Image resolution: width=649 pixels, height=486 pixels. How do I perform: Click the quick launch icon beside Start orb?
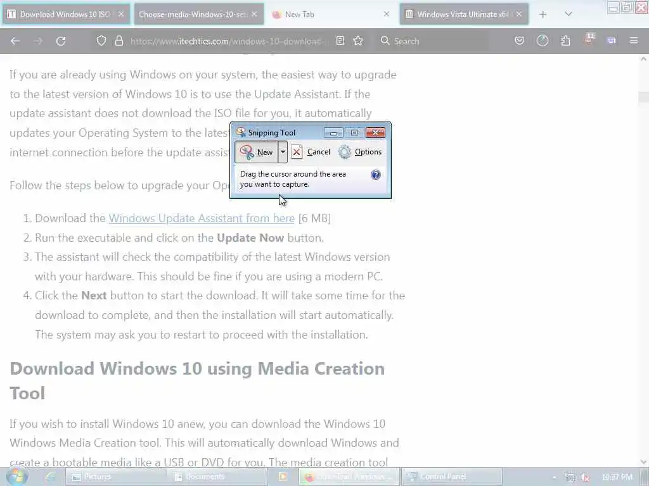click(51, 477)
